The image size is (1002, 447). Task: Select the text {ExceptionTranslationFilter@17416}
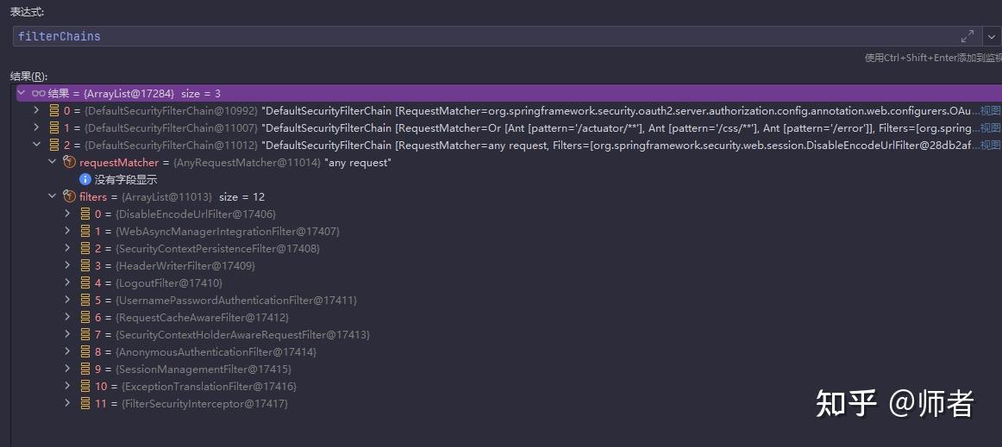click(209, 387)
